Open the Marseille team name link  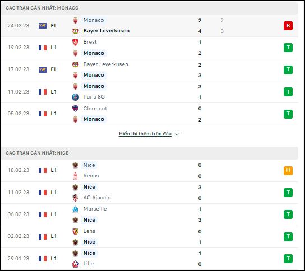[95, 209]
